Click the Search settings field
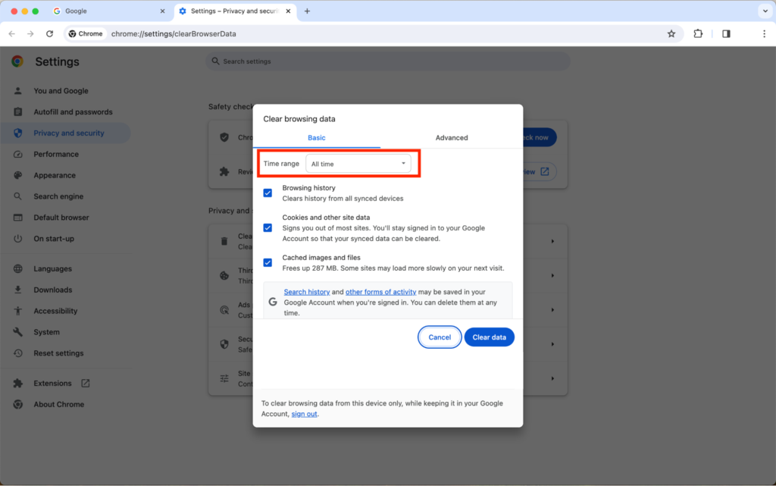776x486 pixels. pos(387,61)
